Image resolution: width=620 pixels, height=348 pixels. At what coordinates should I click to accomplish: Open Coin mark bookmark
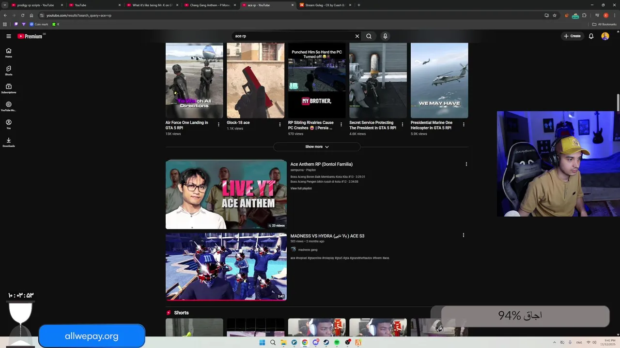coord(39,24)
